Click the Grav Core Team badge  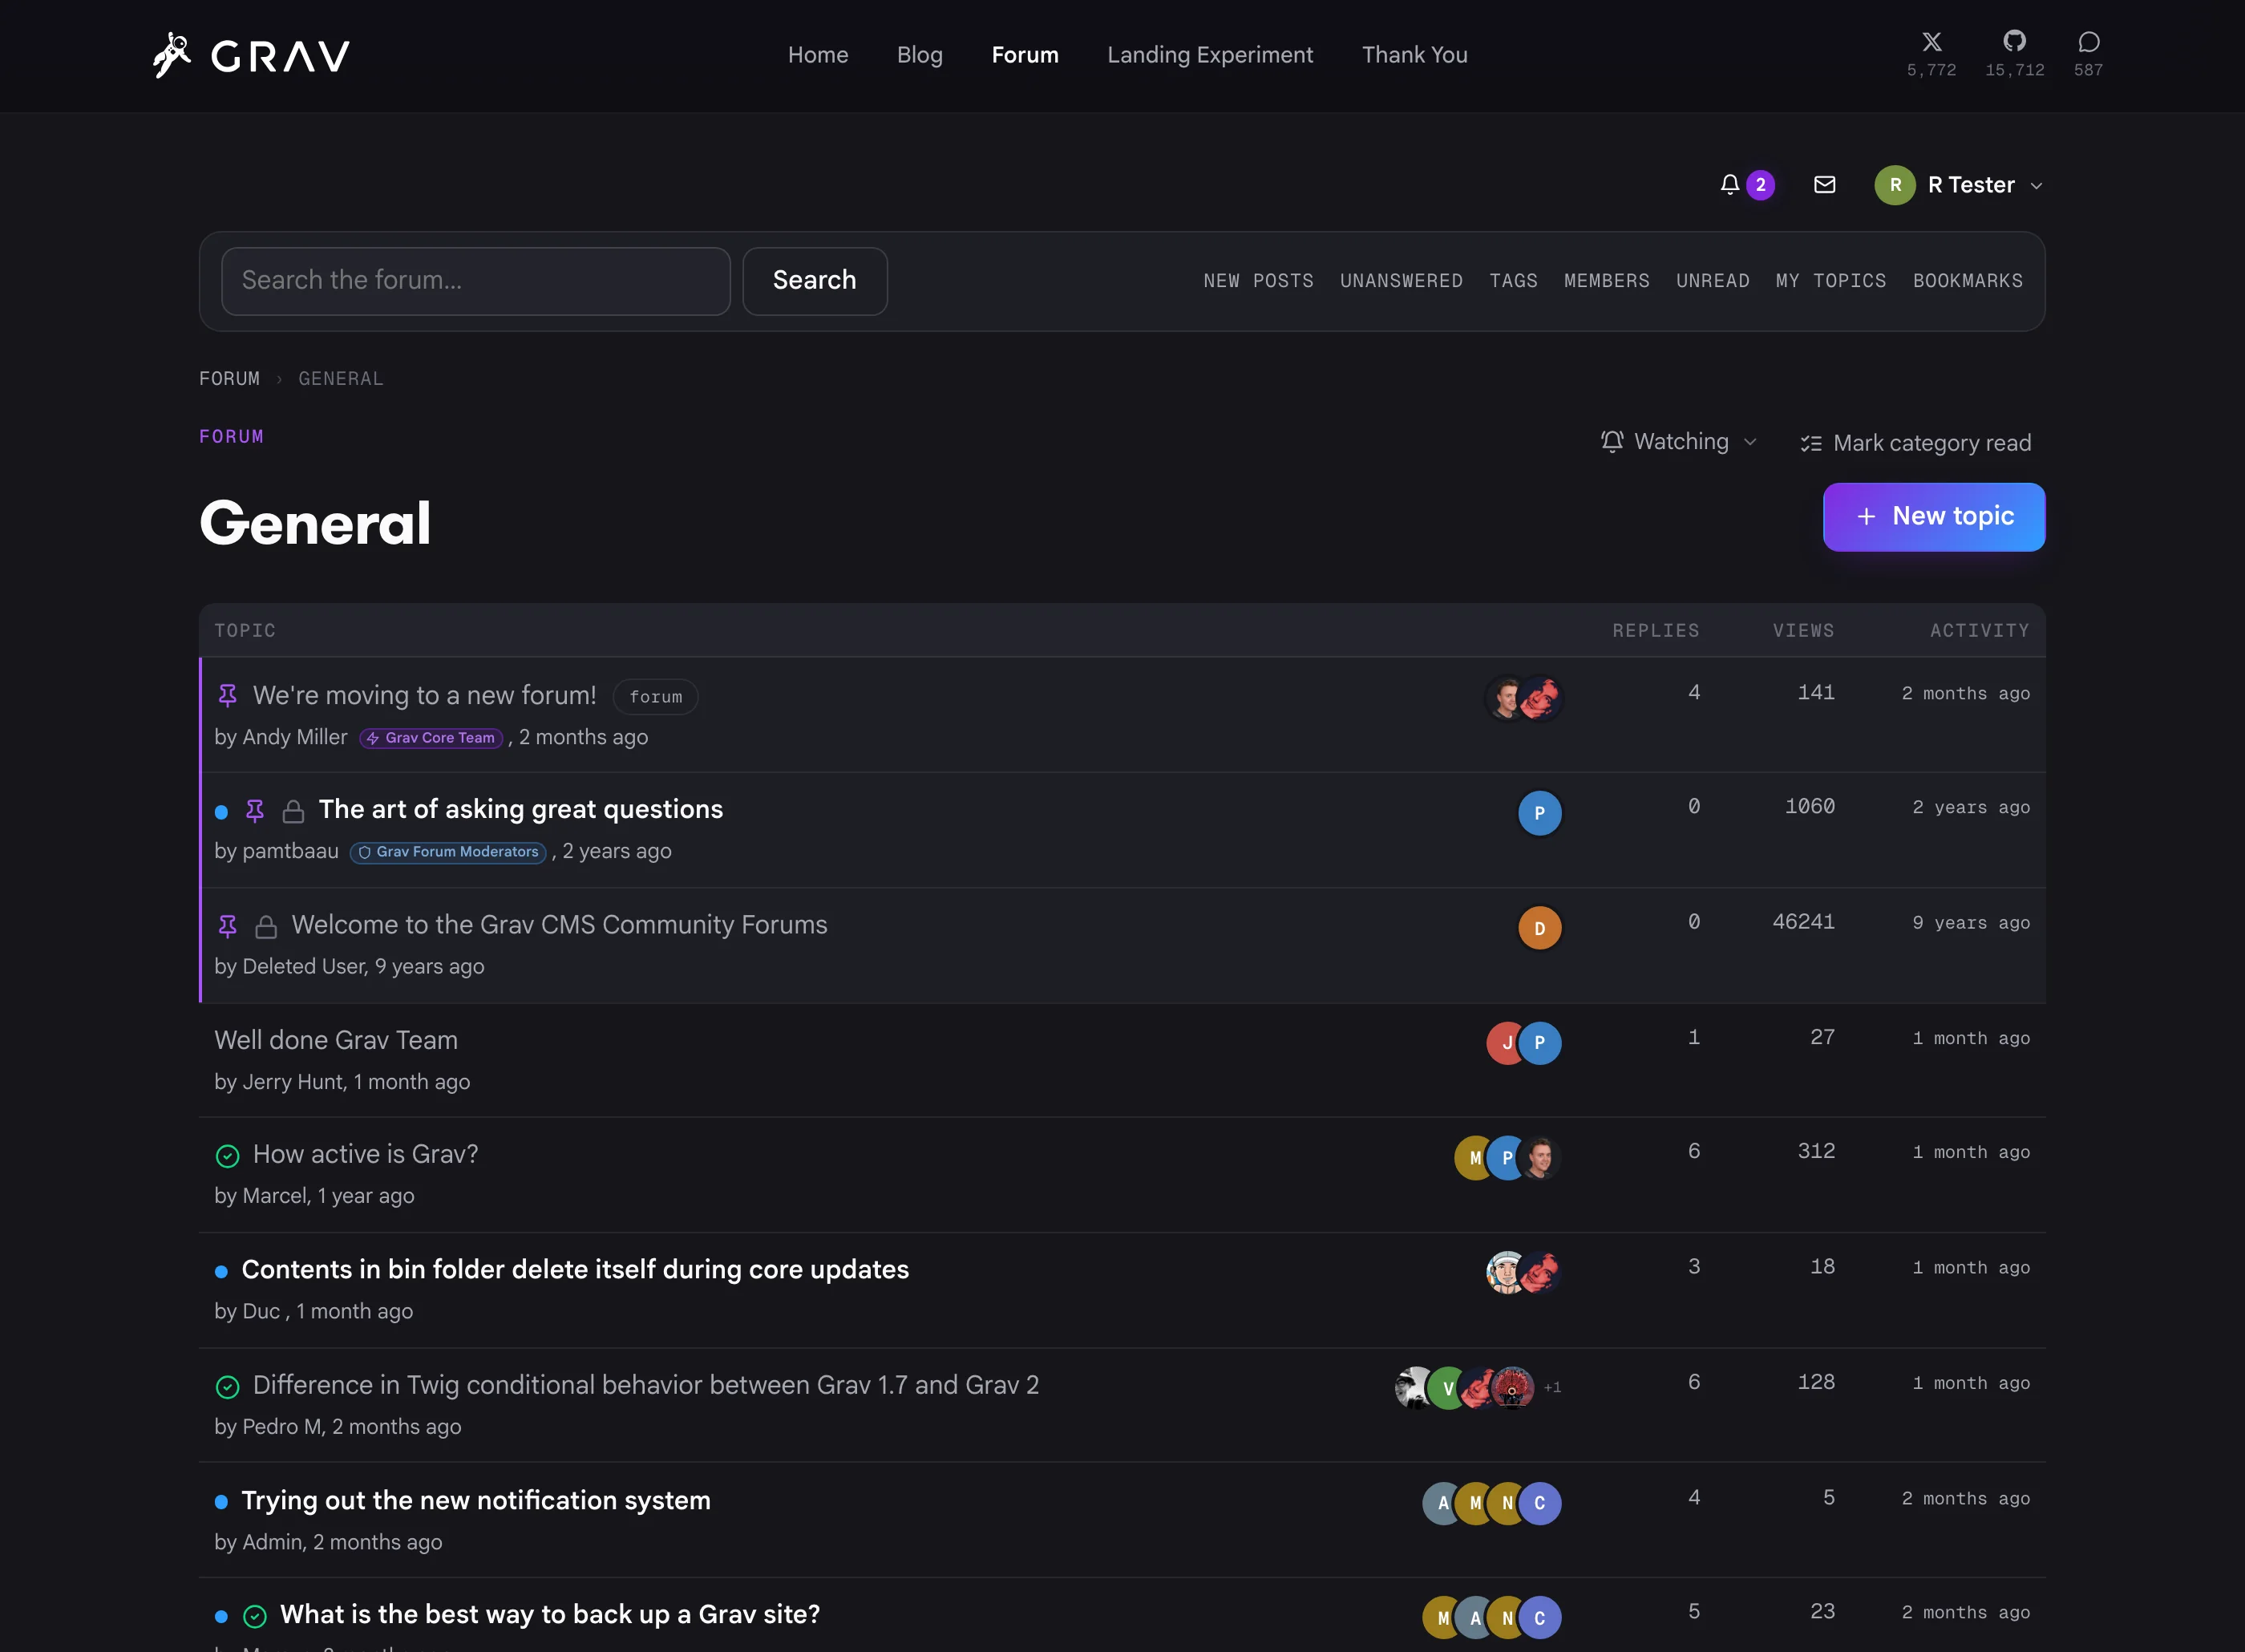point(431,738)
